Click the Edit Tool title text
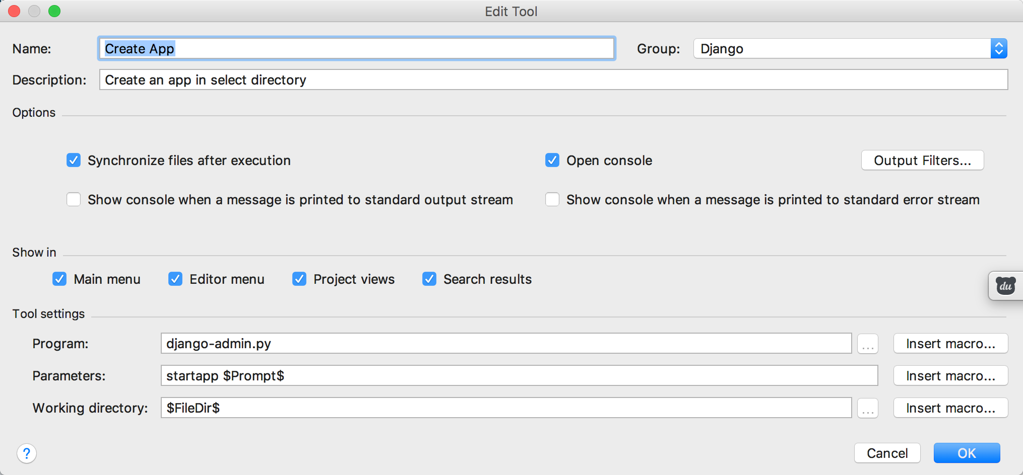1023x475 pixels. (511, 12)
